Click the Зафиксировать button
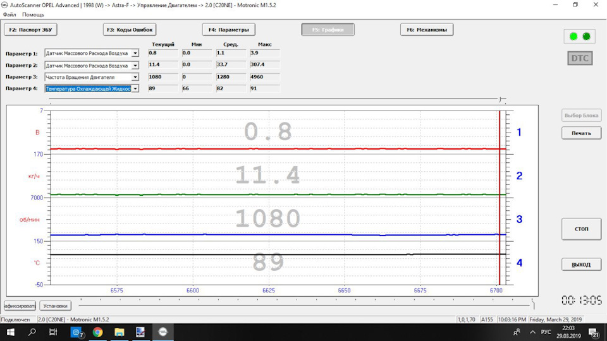Viewport: 607px width, 341px height. (20, 306)
